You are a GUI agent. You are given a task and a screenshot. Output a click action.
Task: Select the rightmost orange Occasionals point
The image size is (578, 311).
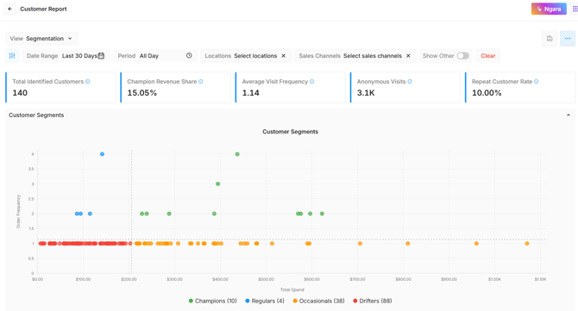pyautogui.click(x=527, y=244)
